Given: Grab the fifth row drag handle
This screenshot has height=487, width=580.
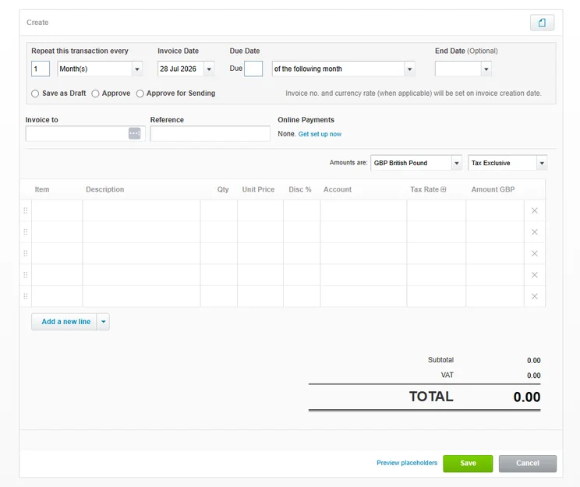Looking at the screenshot, I should 26,296.
